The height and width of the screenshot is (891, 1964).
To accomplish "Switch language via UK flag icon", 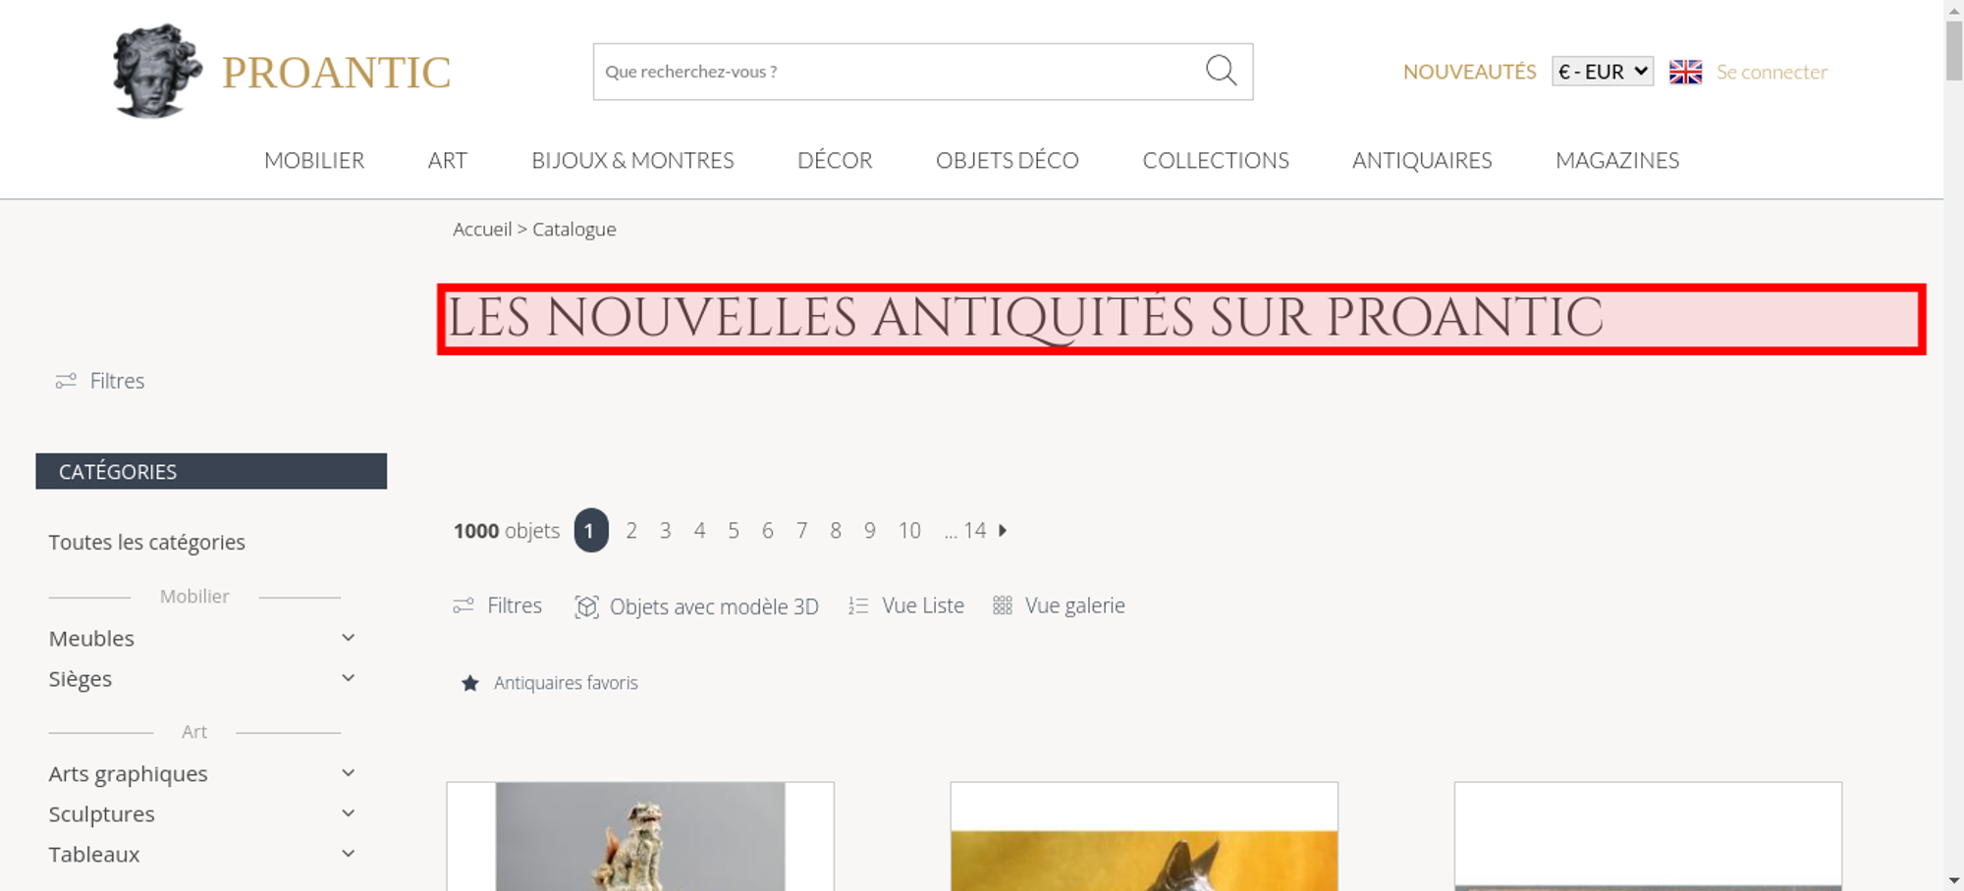I will (1685, 72).
